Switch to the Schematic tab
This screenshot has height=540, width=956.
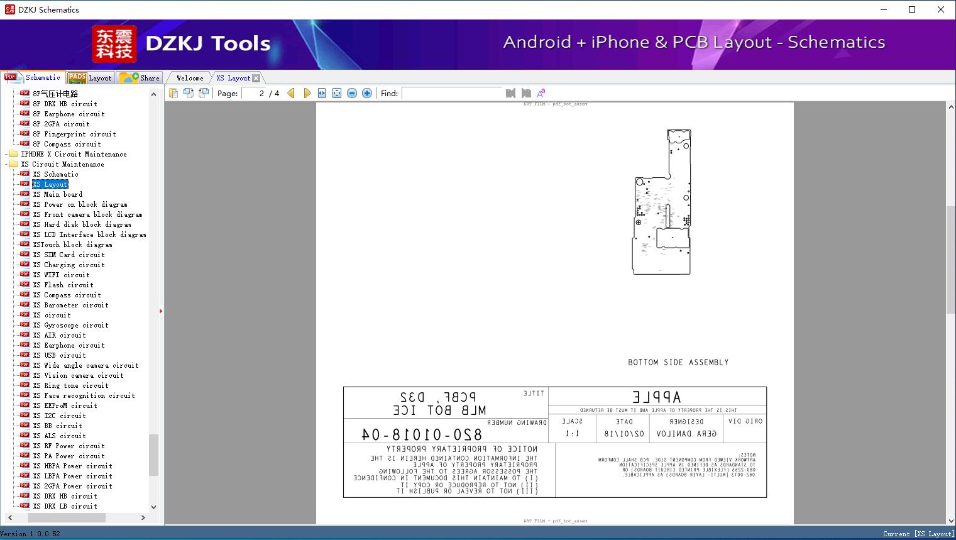33,77
